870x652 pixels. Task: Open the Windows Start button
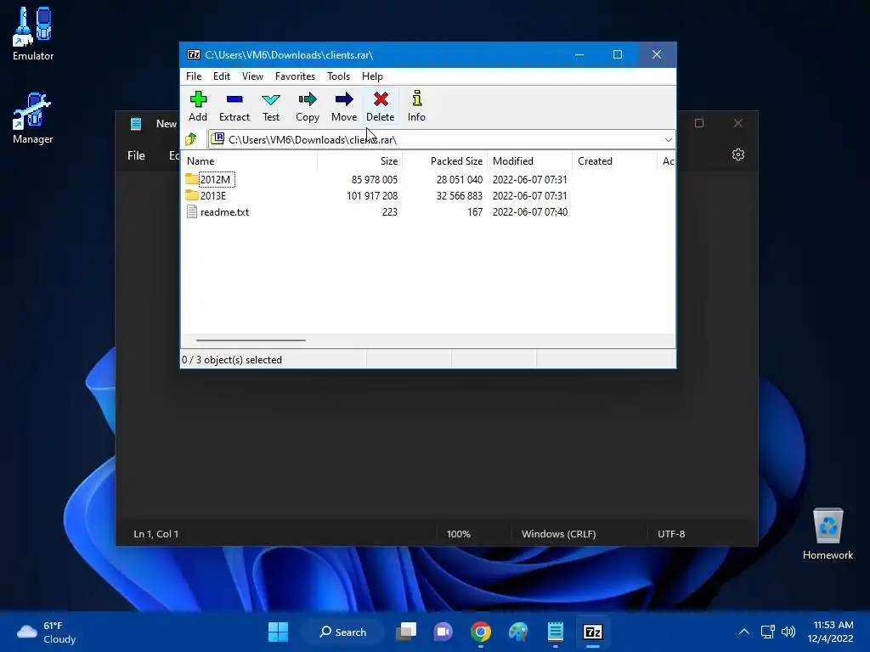278,632
